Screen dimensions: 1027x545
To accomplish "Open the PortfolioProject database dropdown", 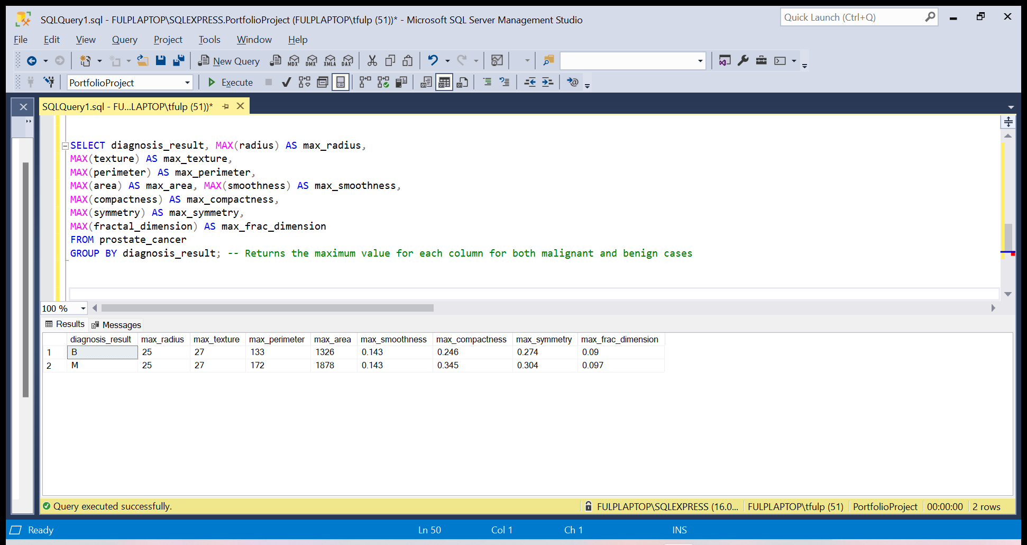I will point(187,83).
